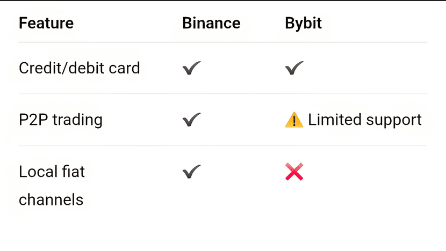
Task: Click the Bybit checkmark for Credit/debit card
Action: pos(294,68)
